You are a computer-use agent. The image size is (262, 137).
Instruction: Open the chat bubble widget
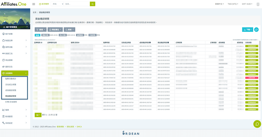click(x=257, y=124)
